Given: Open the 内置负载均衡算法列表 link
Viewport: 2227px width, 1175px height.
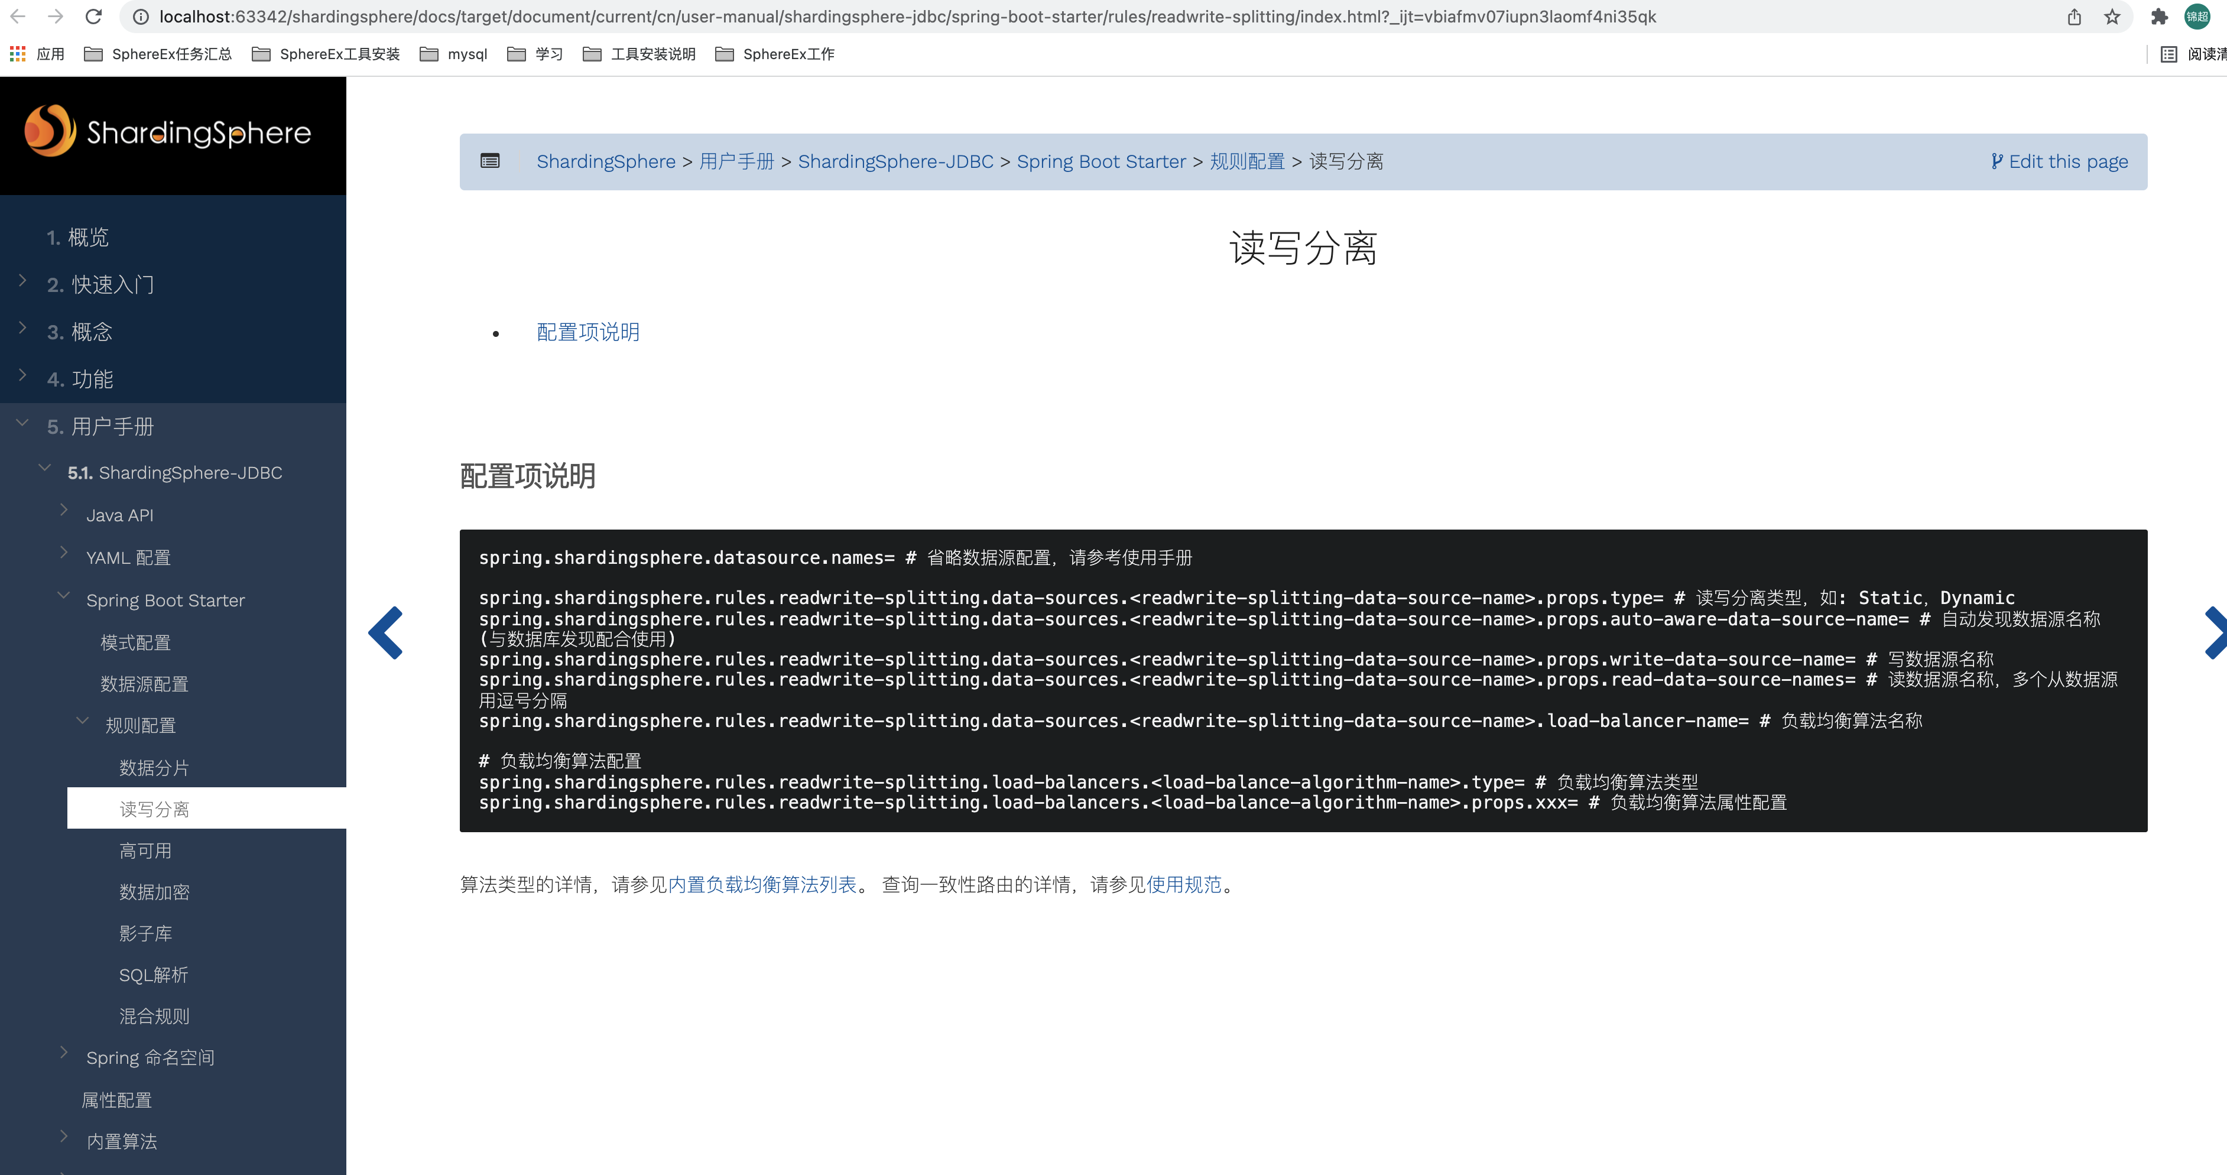Looking at the screenshot, I should (762, 884).
